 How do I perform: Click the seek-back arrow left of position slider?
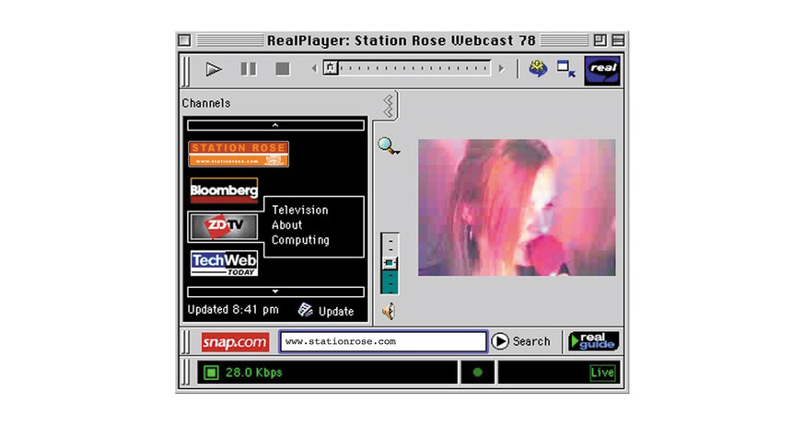[314, 68]
